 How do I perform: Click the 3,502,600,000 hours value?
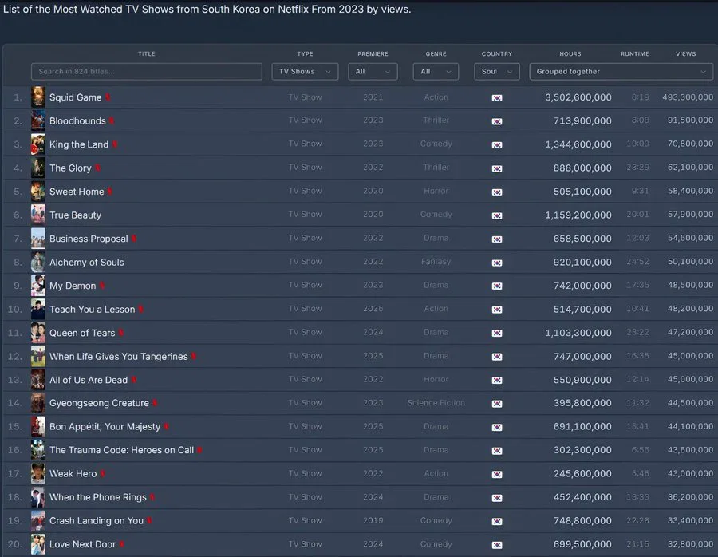pos(578,97)
